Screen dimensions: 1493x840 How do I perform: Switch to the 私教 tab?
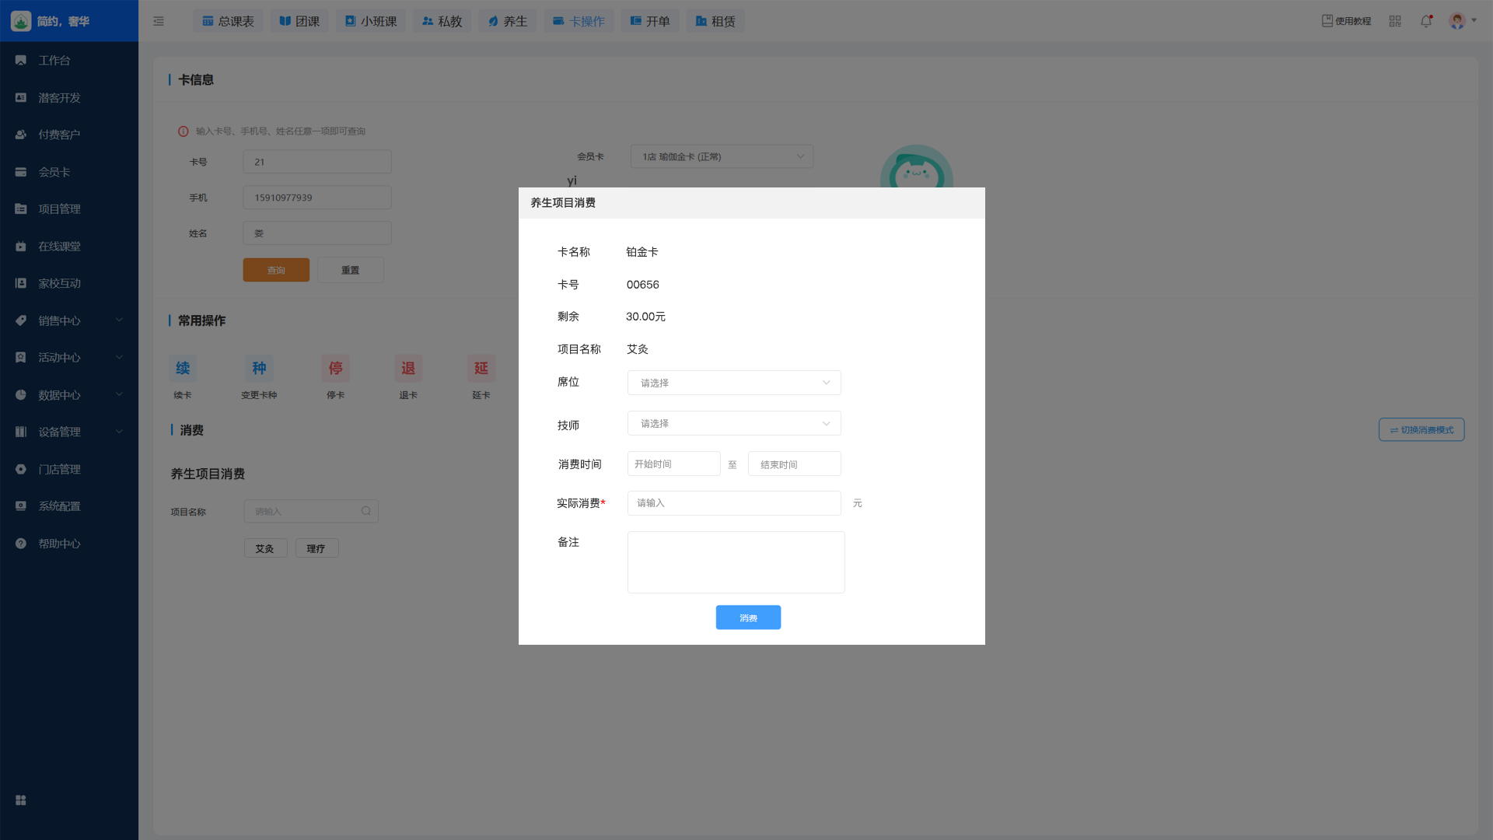click(x=442, y=21)
